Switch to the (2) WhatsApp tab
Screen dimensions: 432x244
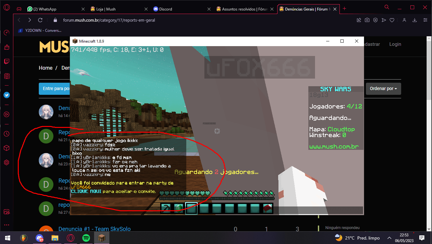click(56, 9)
